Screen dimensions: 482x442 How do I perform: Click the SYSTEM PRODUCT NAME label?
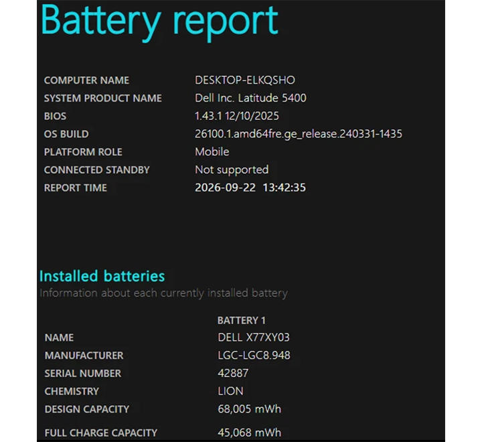[x=103, y=98]
